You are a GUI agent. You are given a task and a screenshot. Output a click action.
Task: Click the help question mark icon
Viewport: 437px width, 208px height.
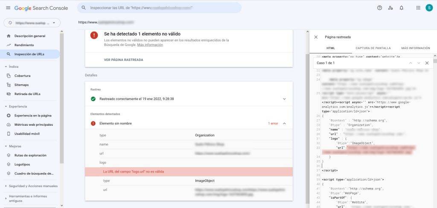point(379,8)
